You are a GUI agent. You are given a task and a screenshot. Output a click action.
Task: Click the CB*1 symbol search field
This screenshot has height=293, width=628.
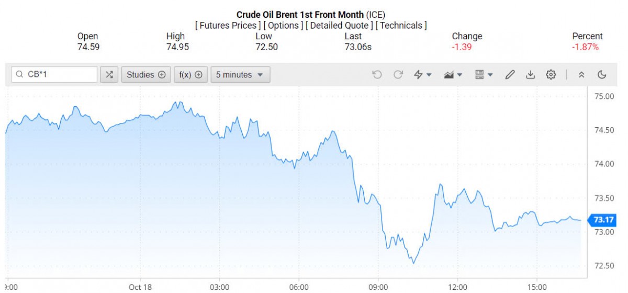pos(58,75)
